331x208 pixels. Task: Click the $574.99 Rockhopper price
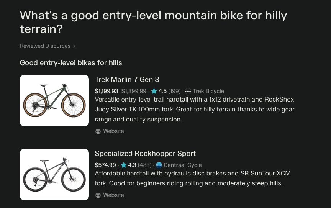tap(105, 165)
